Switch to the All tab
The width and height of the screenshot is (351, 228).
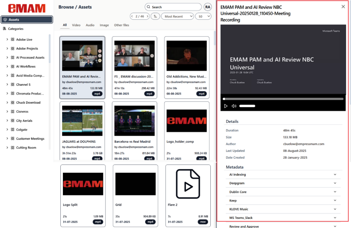[x=65, y=25]
